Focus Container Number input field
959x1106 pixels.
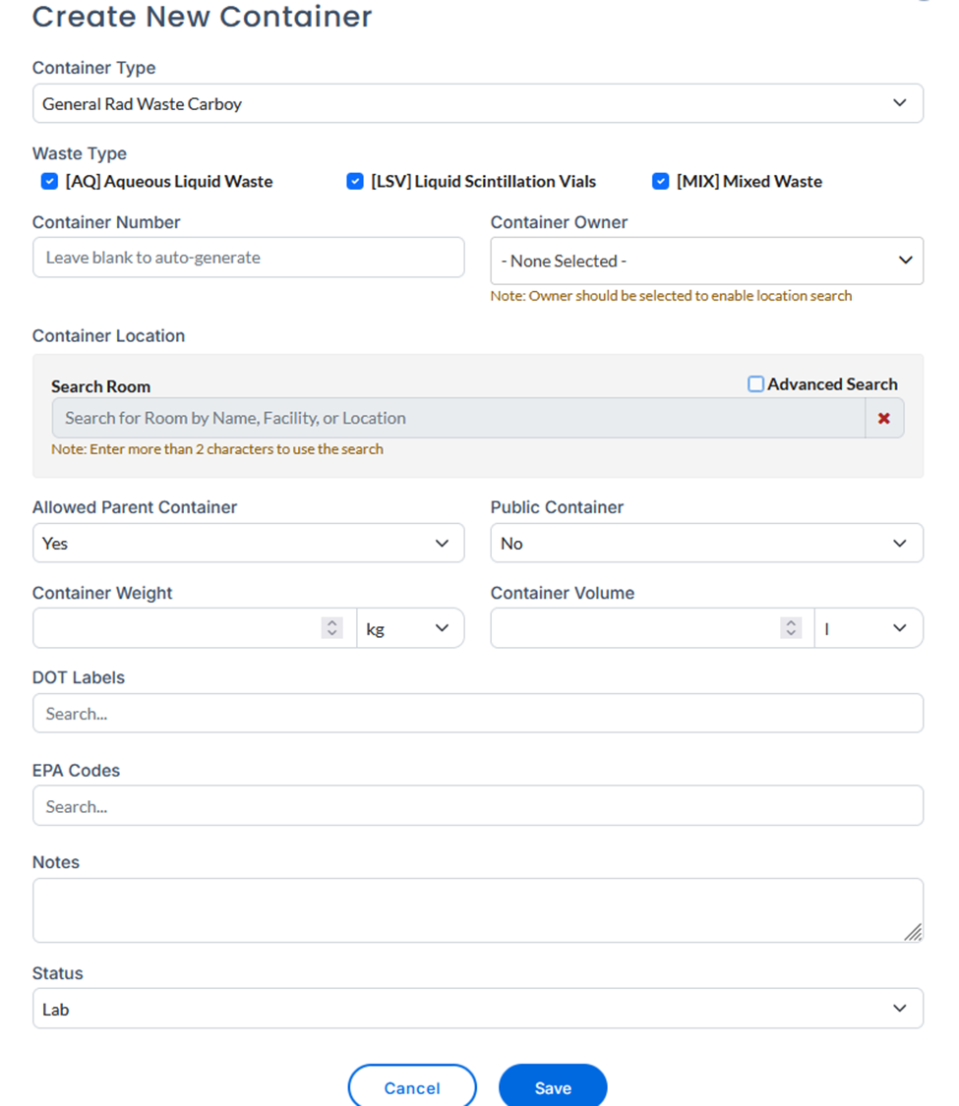click(x=249, y=258)
